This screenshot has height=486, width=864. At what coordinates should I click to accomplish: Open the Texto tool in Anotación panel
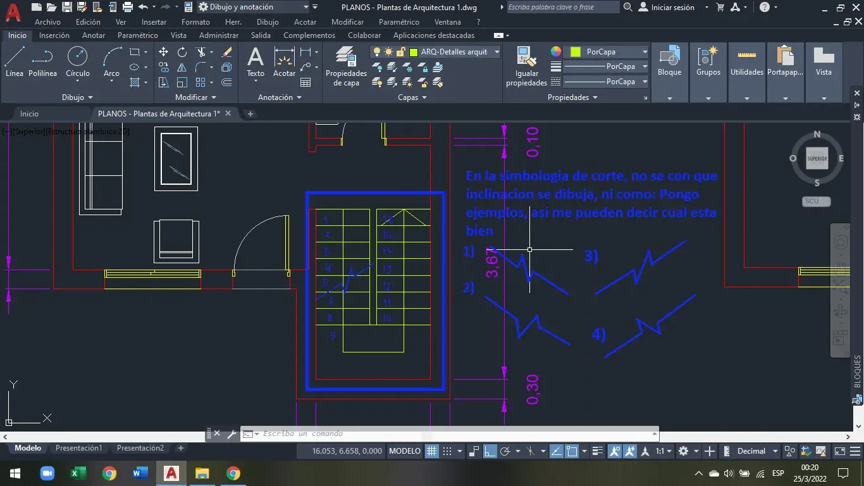[255, 63]
